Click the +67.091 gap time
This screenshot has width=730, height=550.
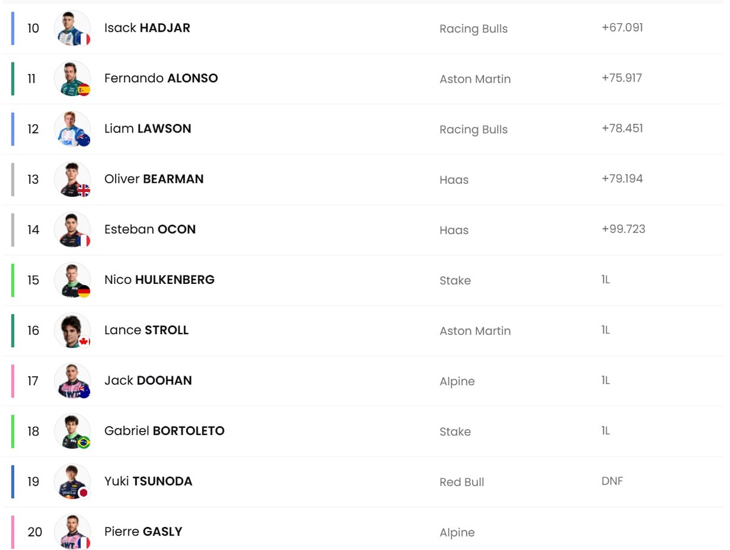(x=622, y=28)
